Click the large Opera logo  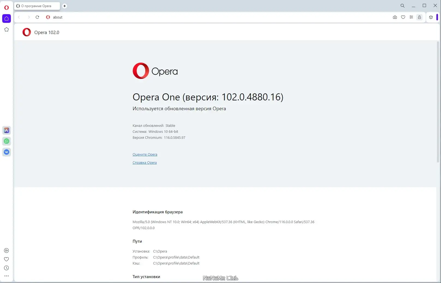[155, 71]
